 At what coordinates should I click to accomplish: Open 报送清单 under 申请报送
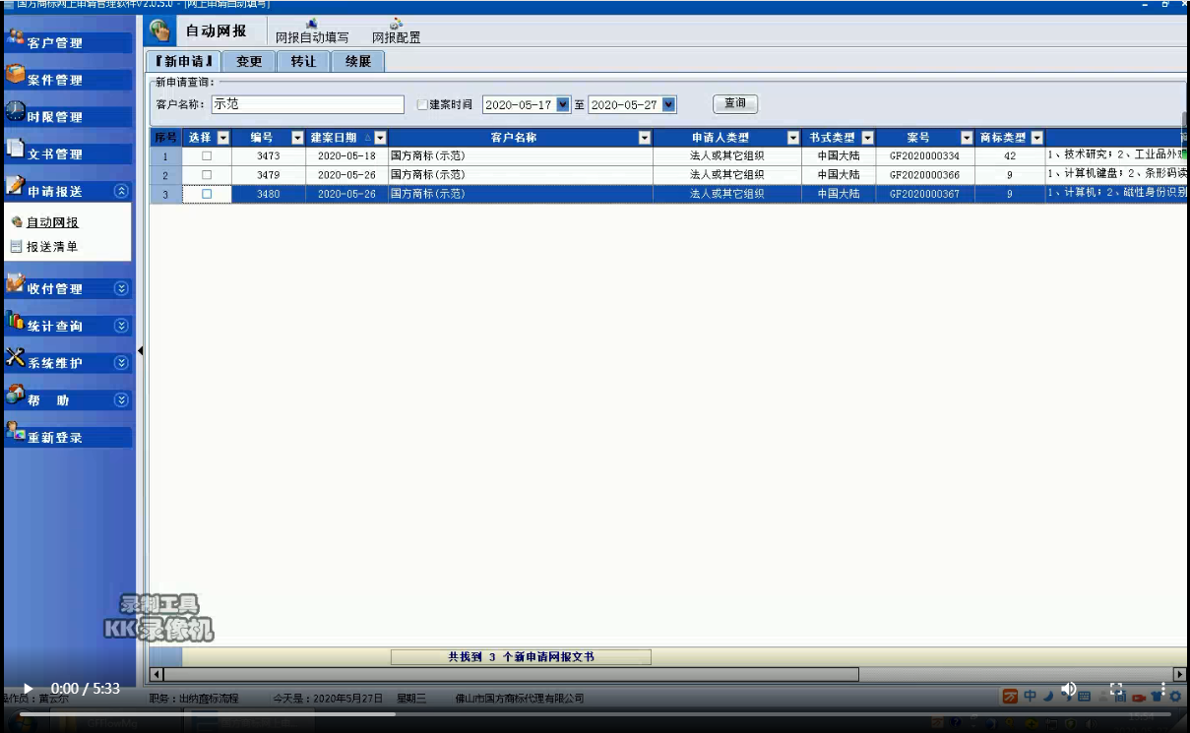point(51,247)
